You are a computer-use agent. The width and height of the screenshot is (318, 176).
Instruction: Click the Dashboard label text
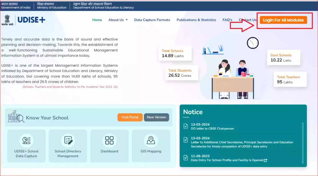109,151
